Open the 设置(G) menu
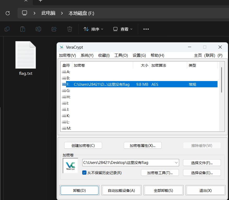 (x=139, y=55)
